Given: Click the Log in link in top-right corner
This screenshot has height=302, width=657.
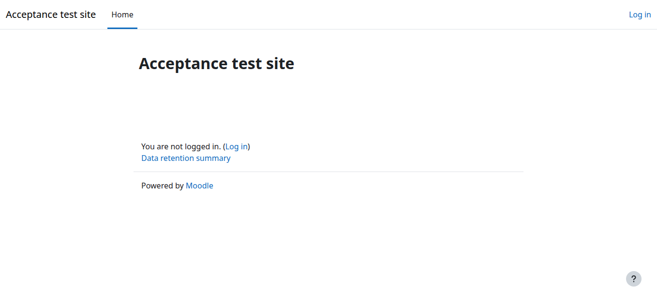Looking at the screenshot, I should 640,14.
